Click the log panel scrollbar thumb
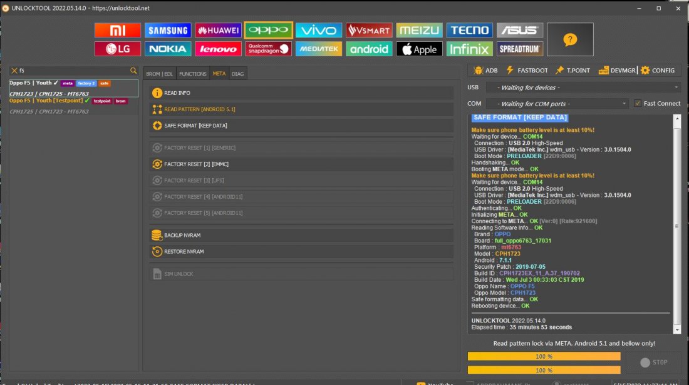The height and width of the screenshot is (385, 689). click(x=676, y=226)
